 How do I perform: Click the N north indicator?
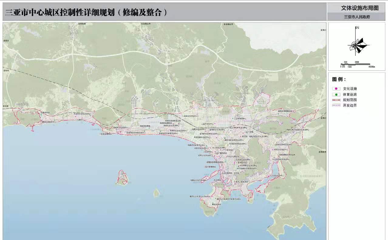(x=358, y=28)
